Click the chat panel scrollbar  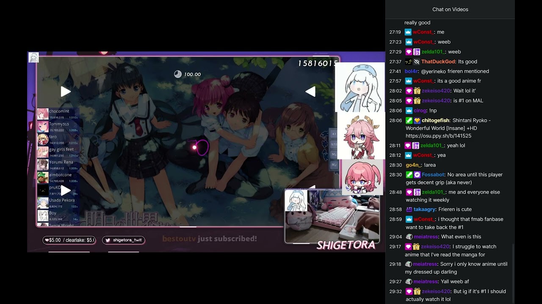(513, 273)
